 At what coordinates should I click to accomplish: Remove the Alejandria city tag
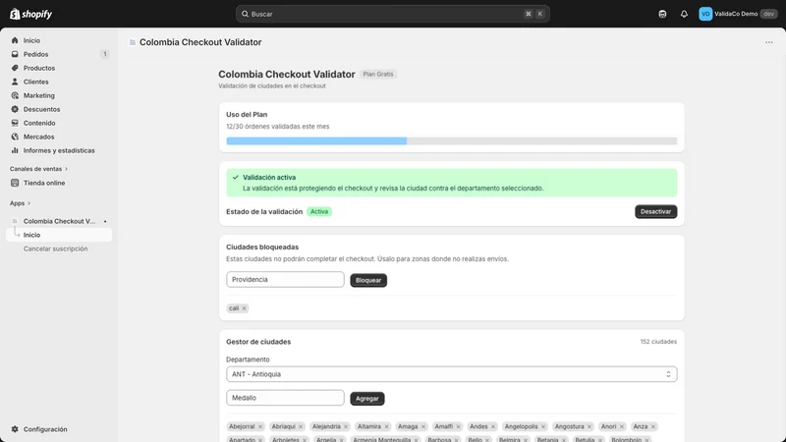tap(346, 427)
